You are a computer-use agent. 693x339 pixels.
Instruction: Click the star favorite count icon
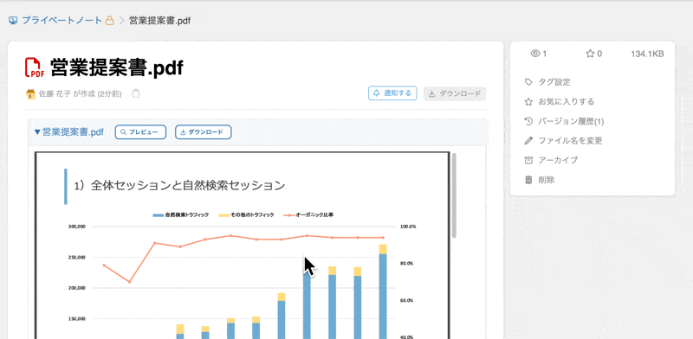pyautogui.click(x=590, y=54)
